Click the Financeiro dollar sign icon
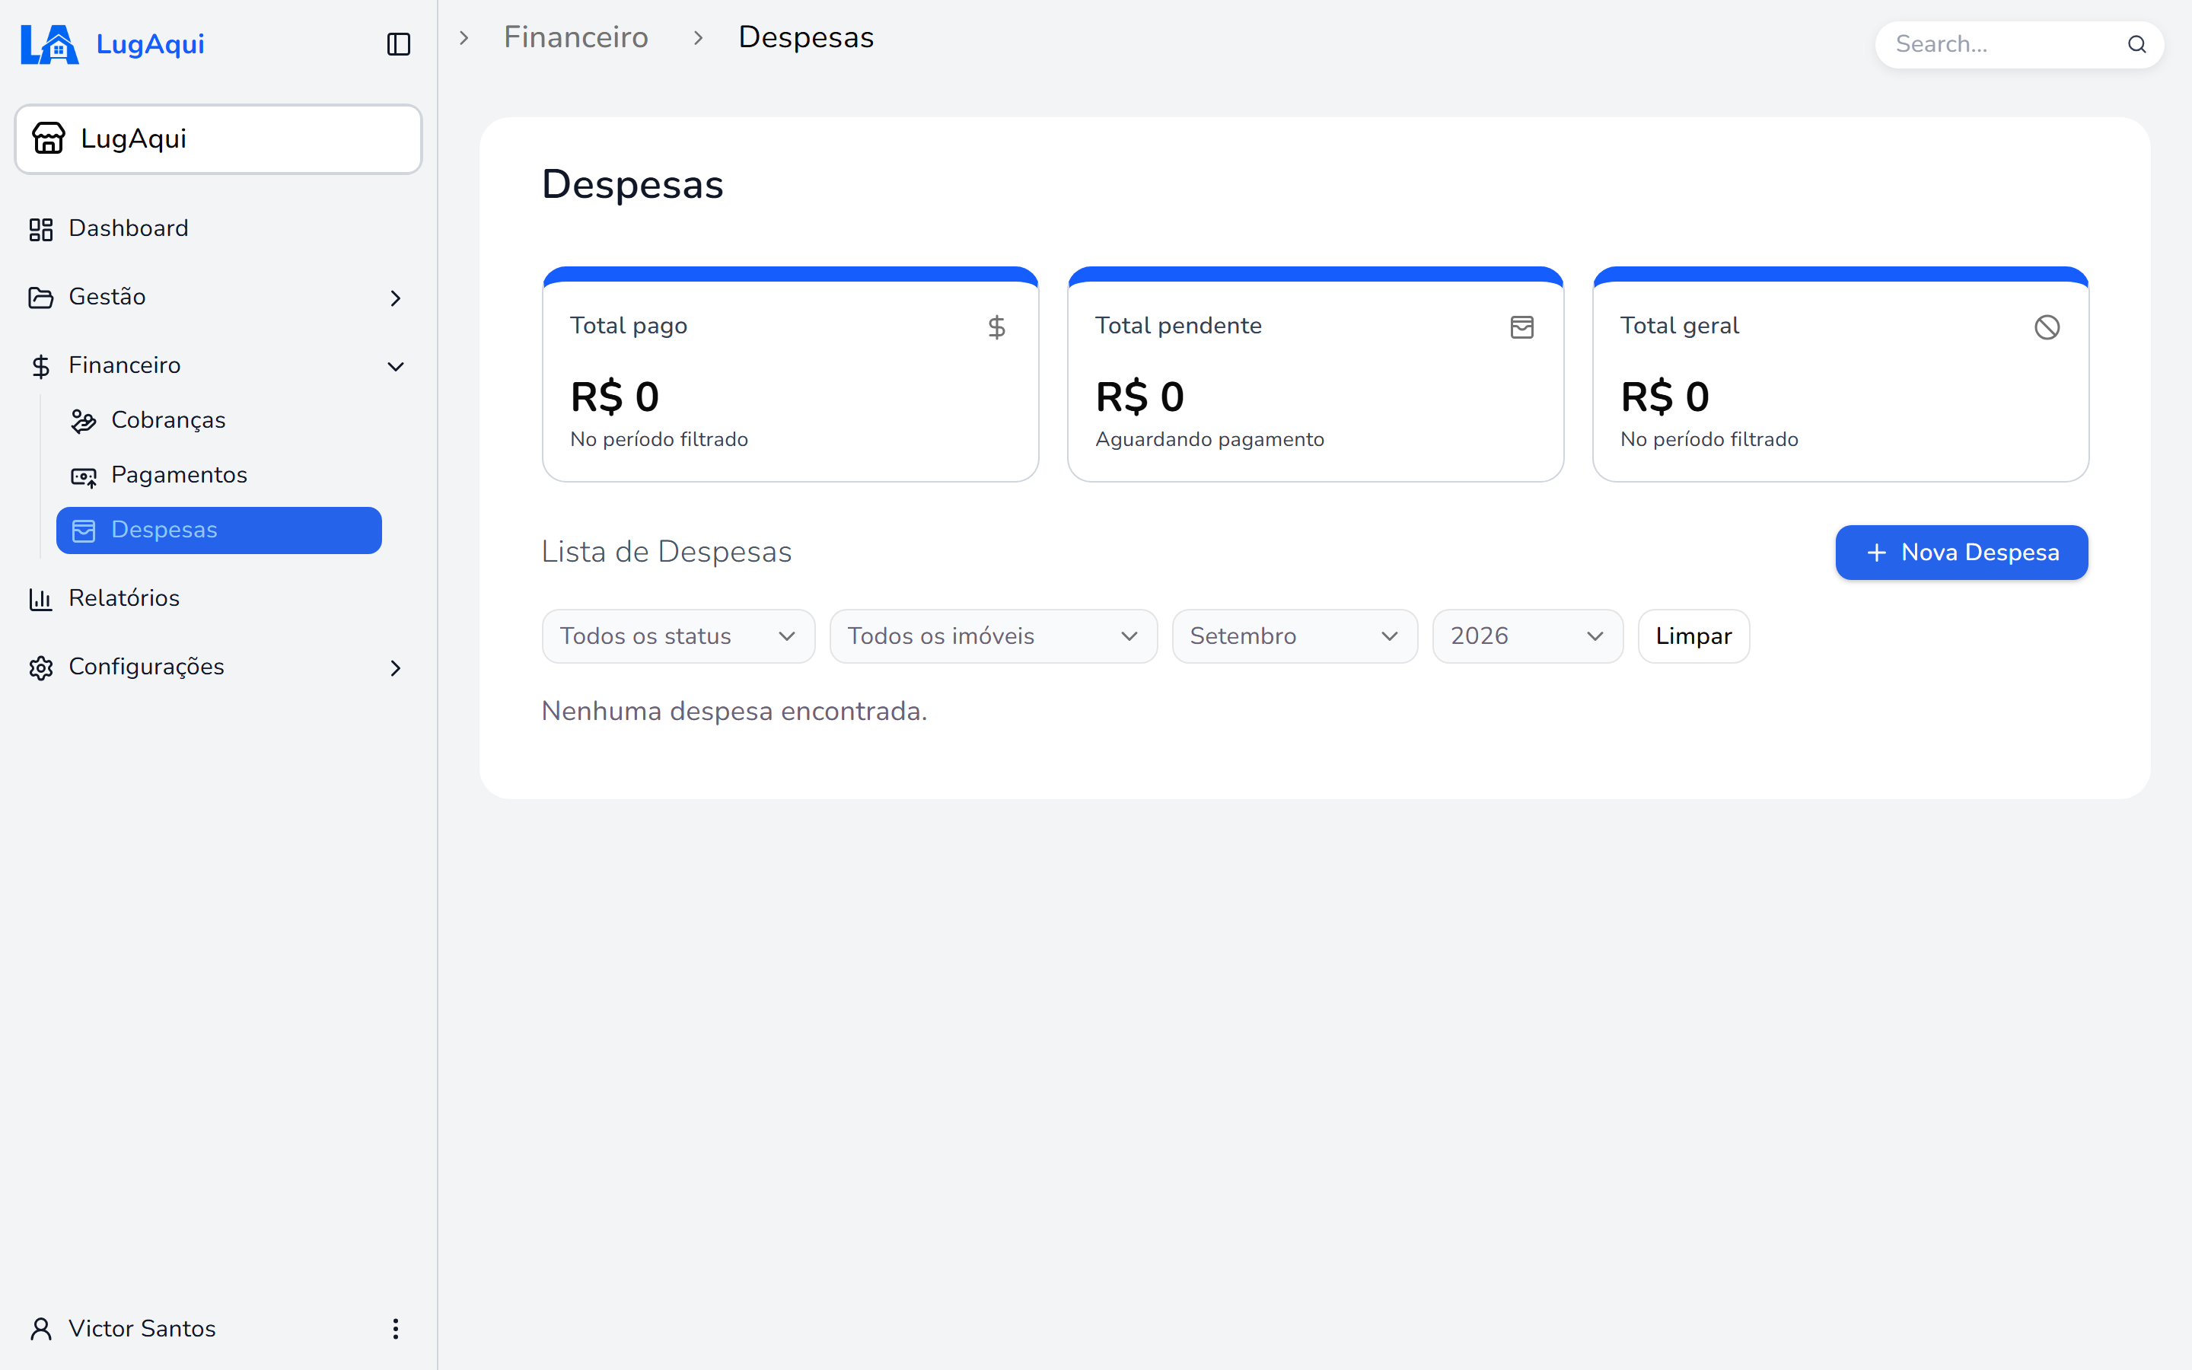This screenshot has height=1370, width=2192. pos(41,366)
